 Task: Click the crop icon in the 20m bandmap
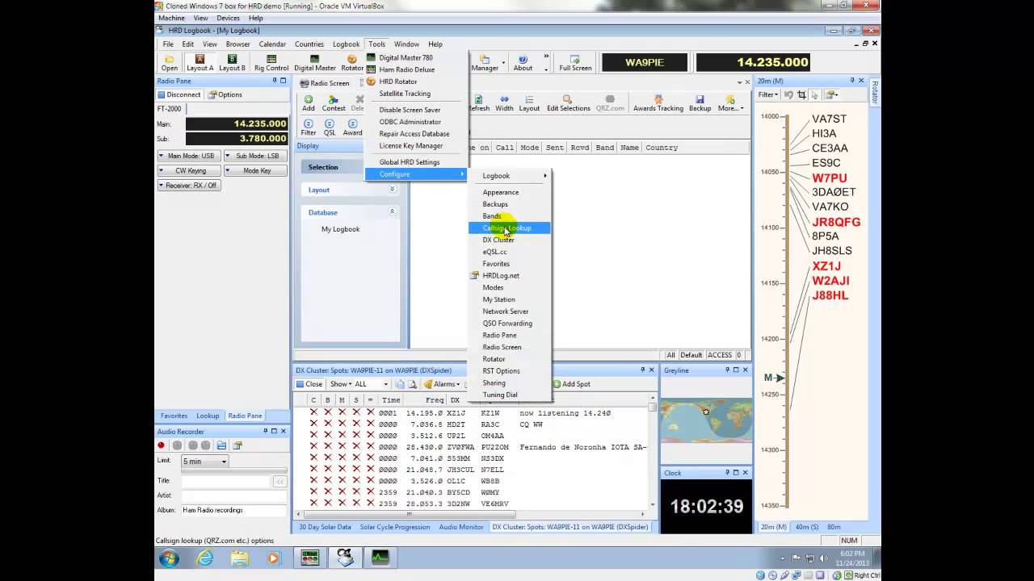click(802, 94)
